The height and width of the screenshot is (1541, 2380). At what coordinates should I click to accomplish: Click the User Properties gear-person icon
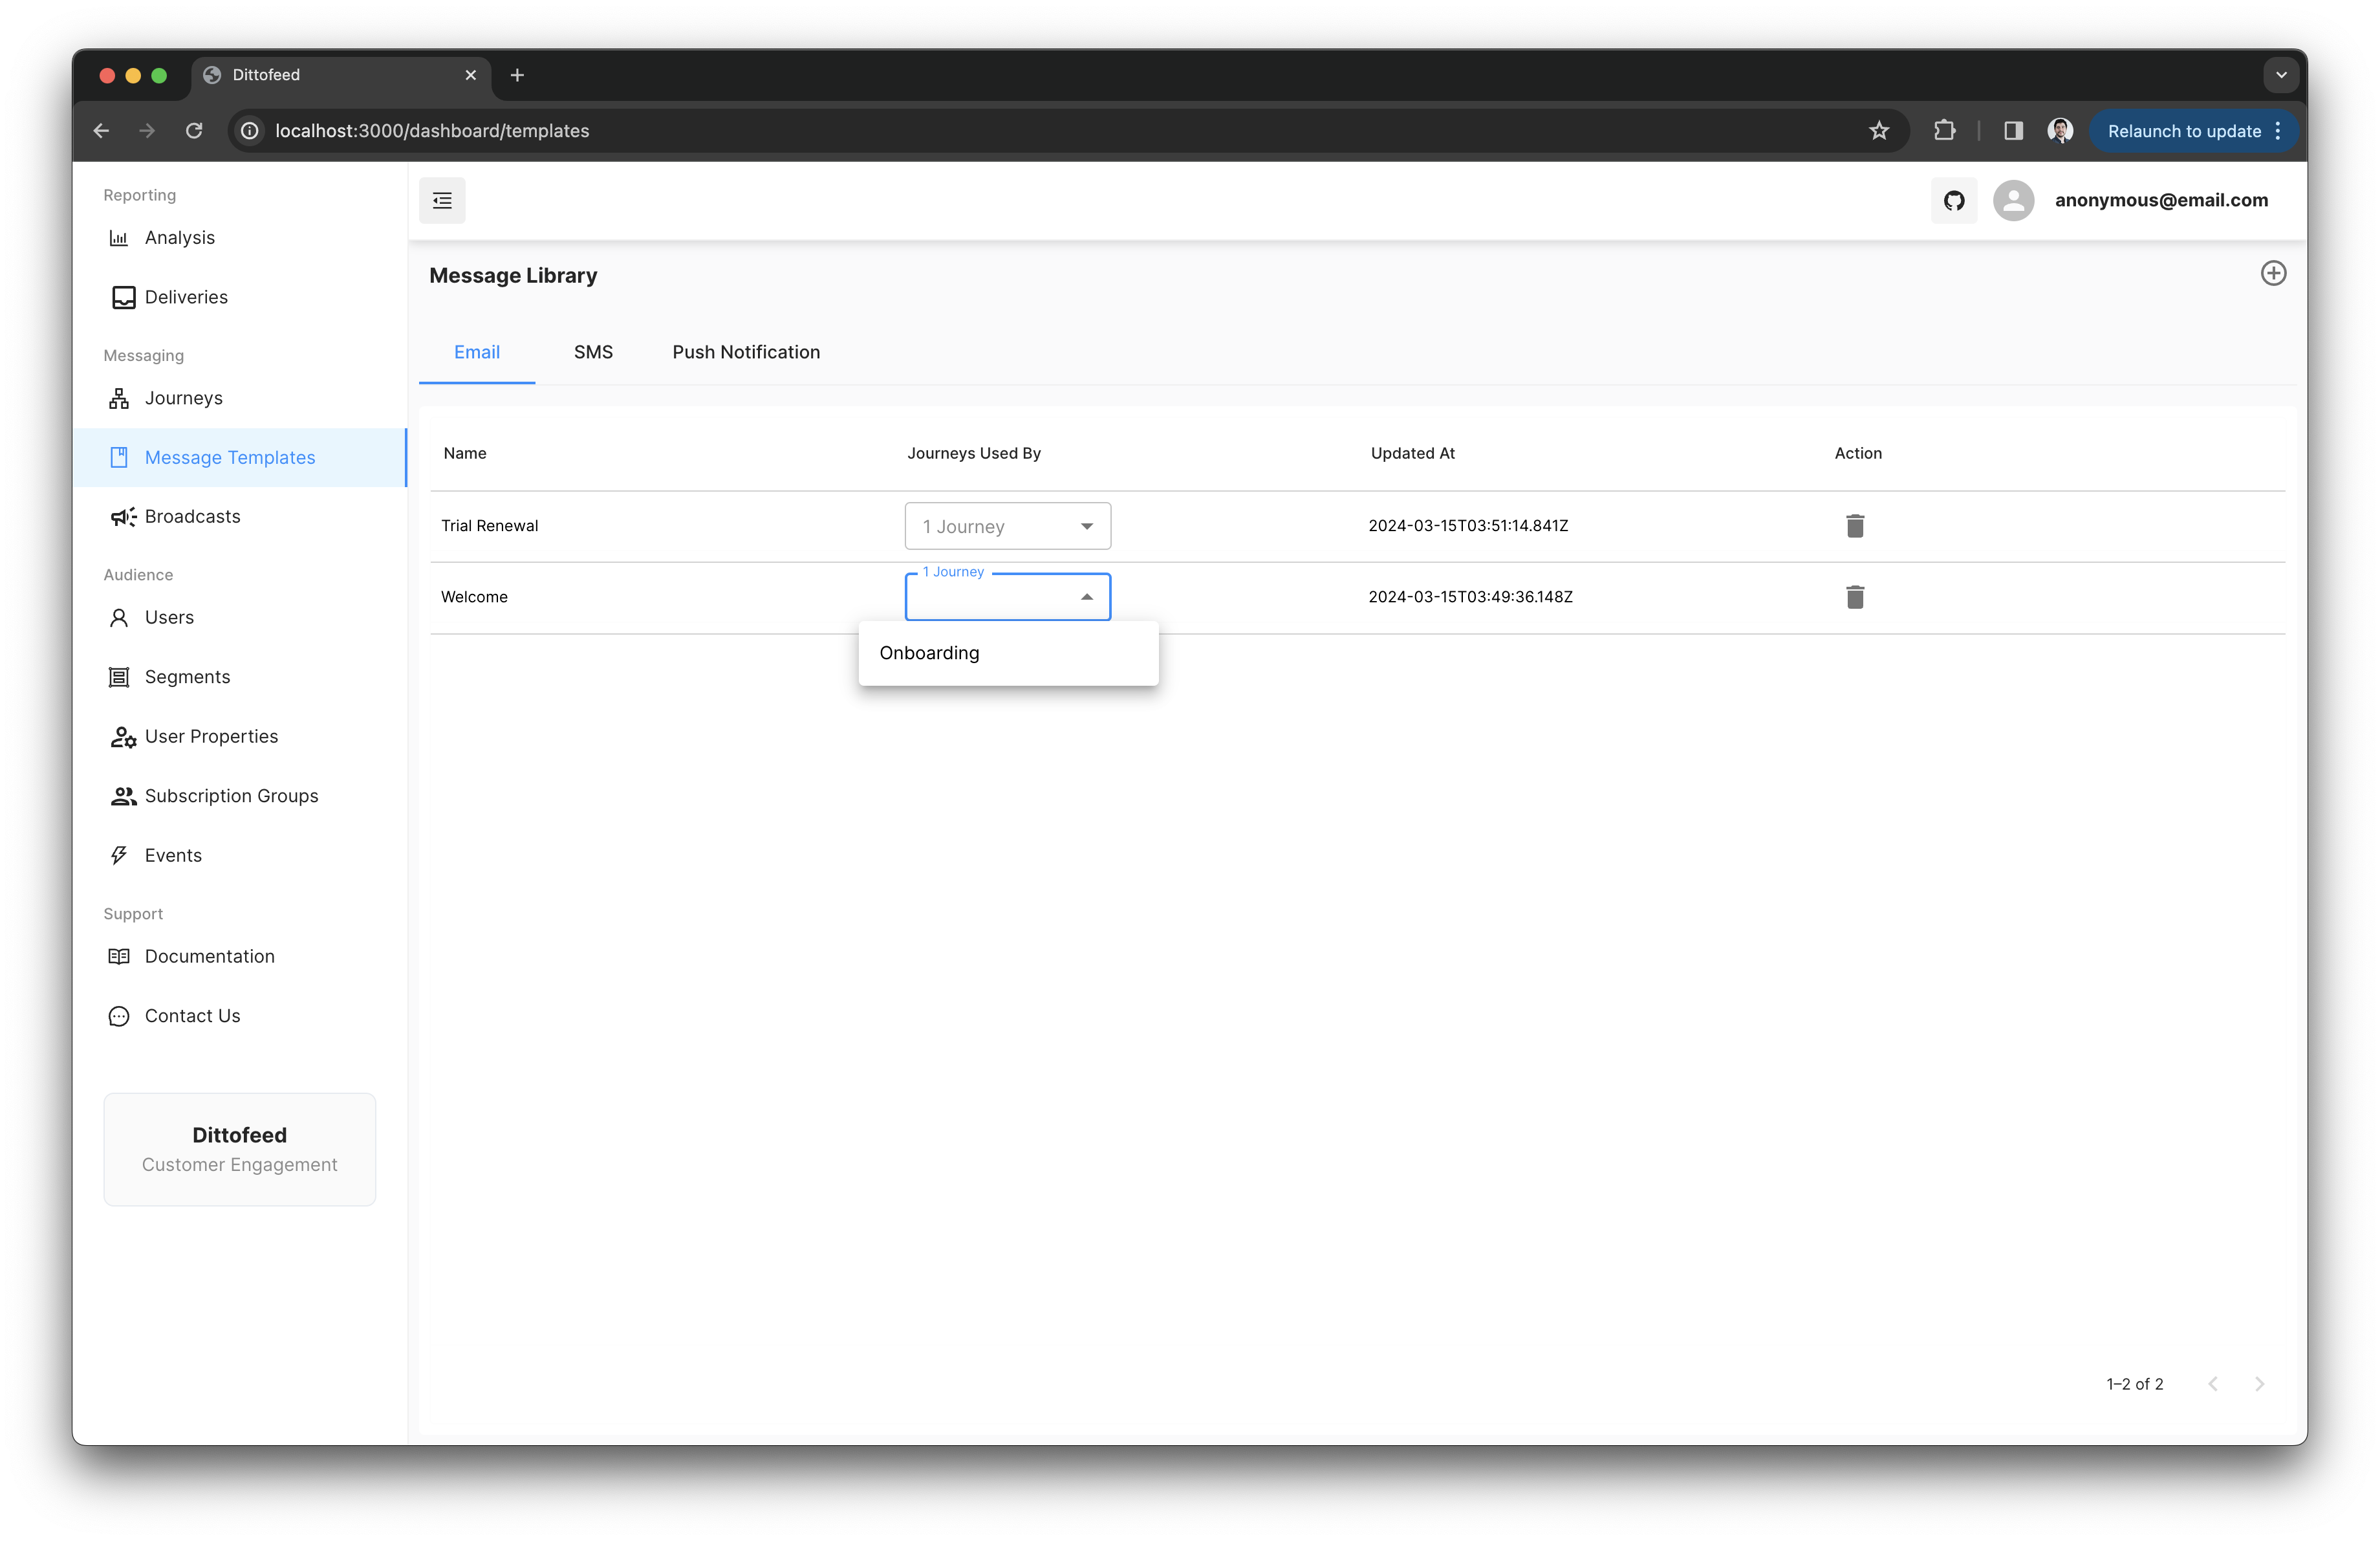pos(123,737)
